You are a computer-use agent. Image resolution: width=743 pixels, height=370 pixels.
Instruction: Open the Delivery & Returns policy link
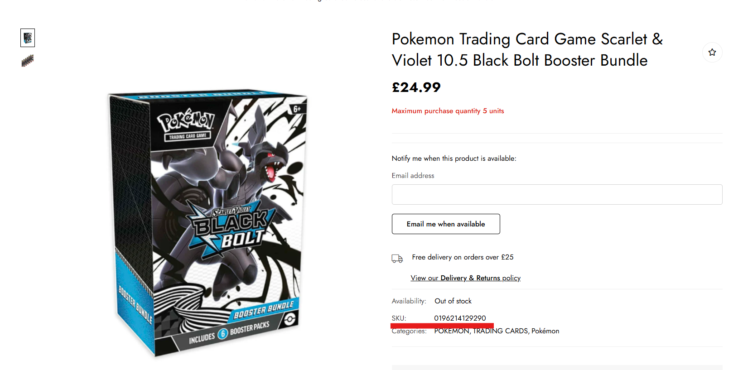(x=465, y=278)
